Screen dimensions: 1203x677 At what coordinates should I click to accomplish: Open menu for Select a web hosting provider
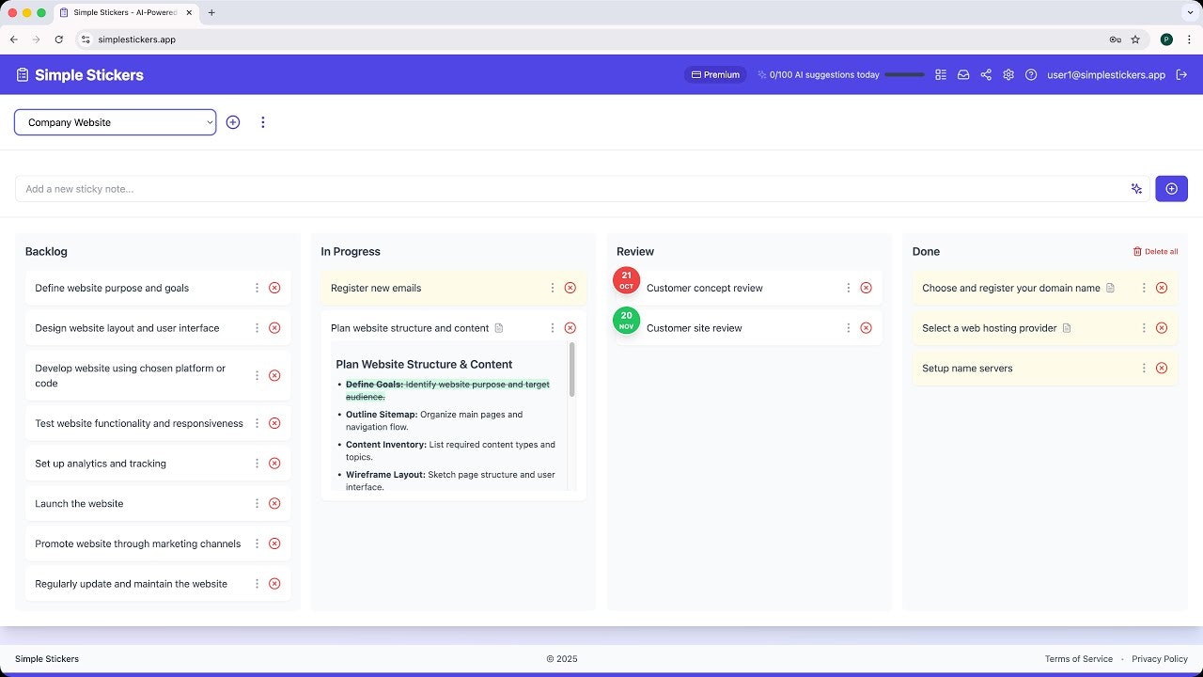tap(1144, 328)
